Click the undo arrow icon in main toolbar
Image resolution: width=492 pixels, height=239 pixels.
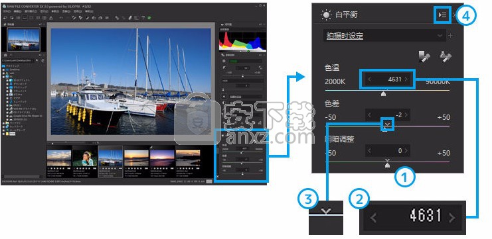(x=61, y=18)
